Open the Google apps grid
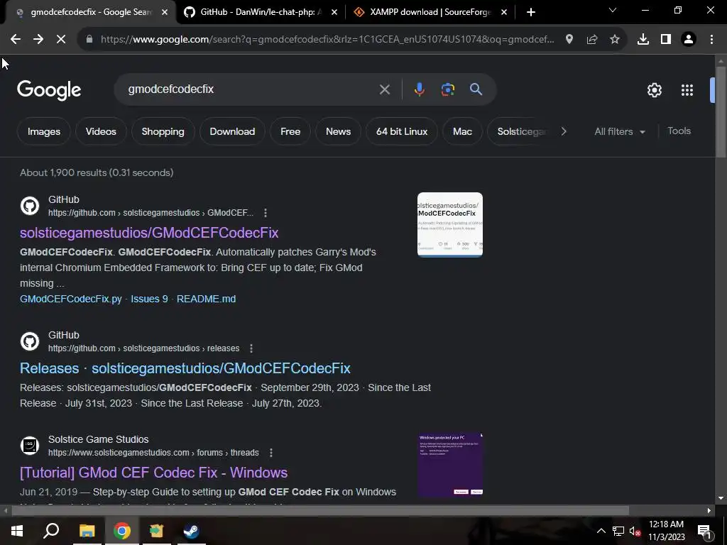The width and height of the screenshot is (727, 545). [687, 90]
